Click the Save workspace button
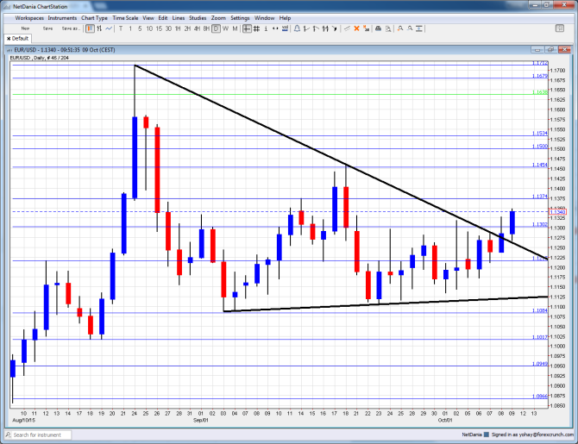Viewport: 578px width, 444px height. 47,28
